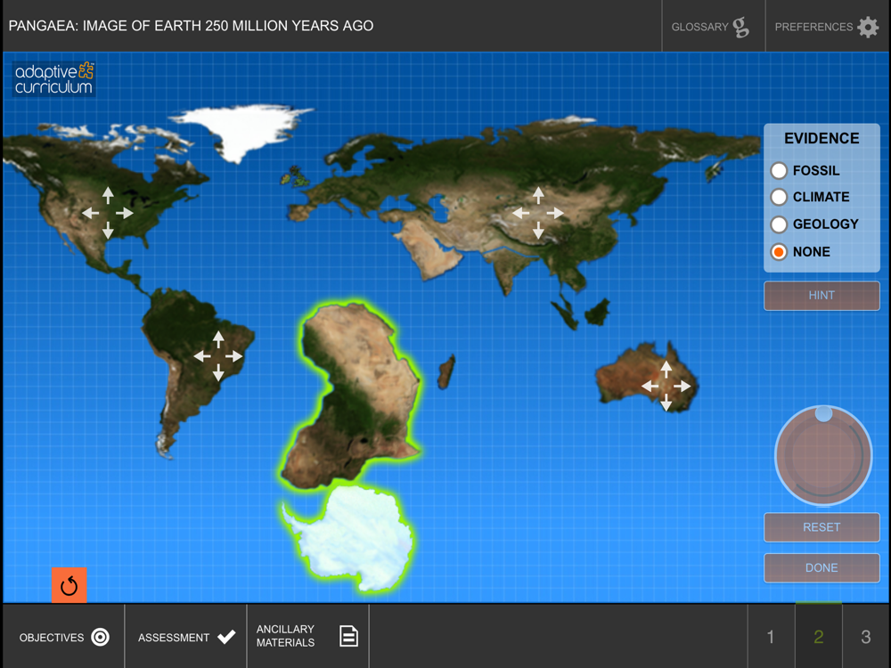891x668 pixels.
Task: Go to page 3
Action: [866, 636]
